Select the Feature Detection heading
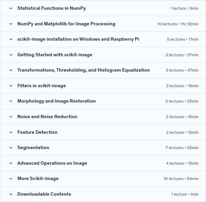206x202 pixels. 37,132
